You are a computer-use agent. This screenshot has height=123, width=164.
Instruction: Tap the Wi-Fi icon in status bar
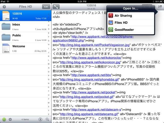point(8,2)
